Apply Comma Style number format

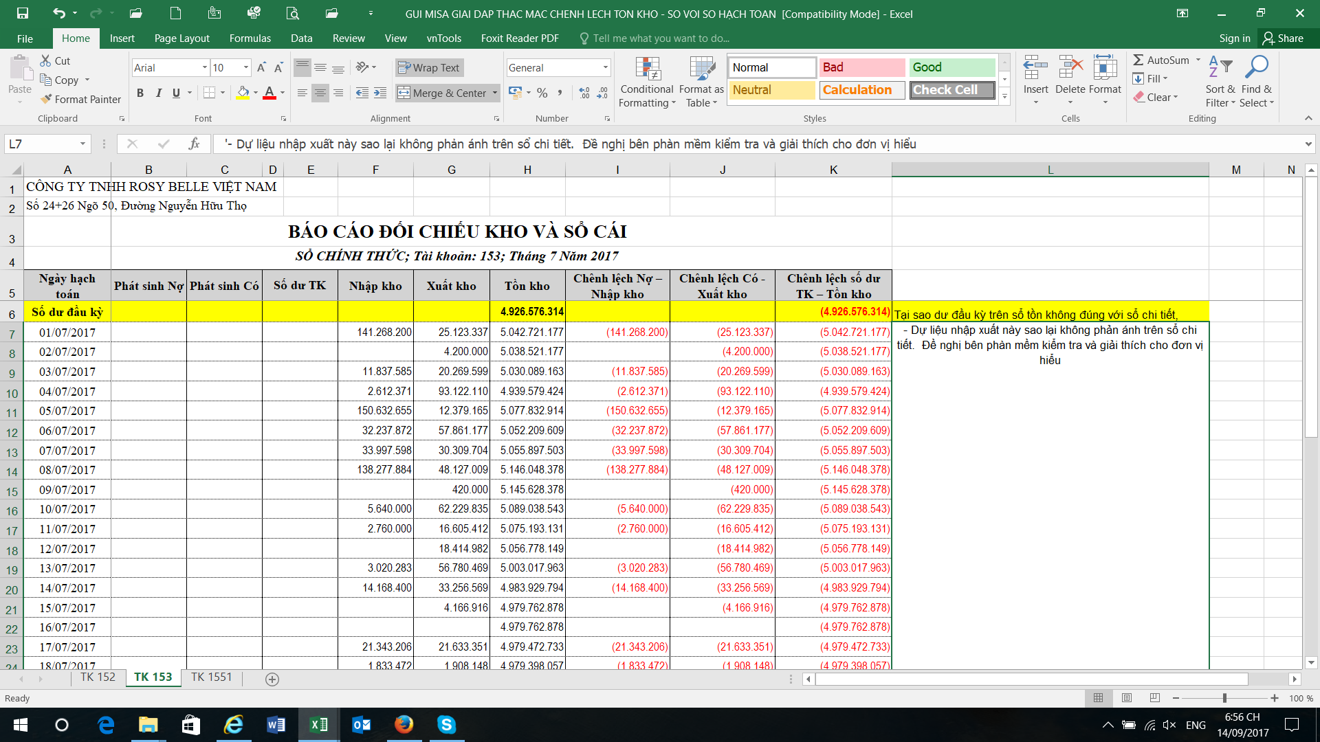tap(560, 93)
